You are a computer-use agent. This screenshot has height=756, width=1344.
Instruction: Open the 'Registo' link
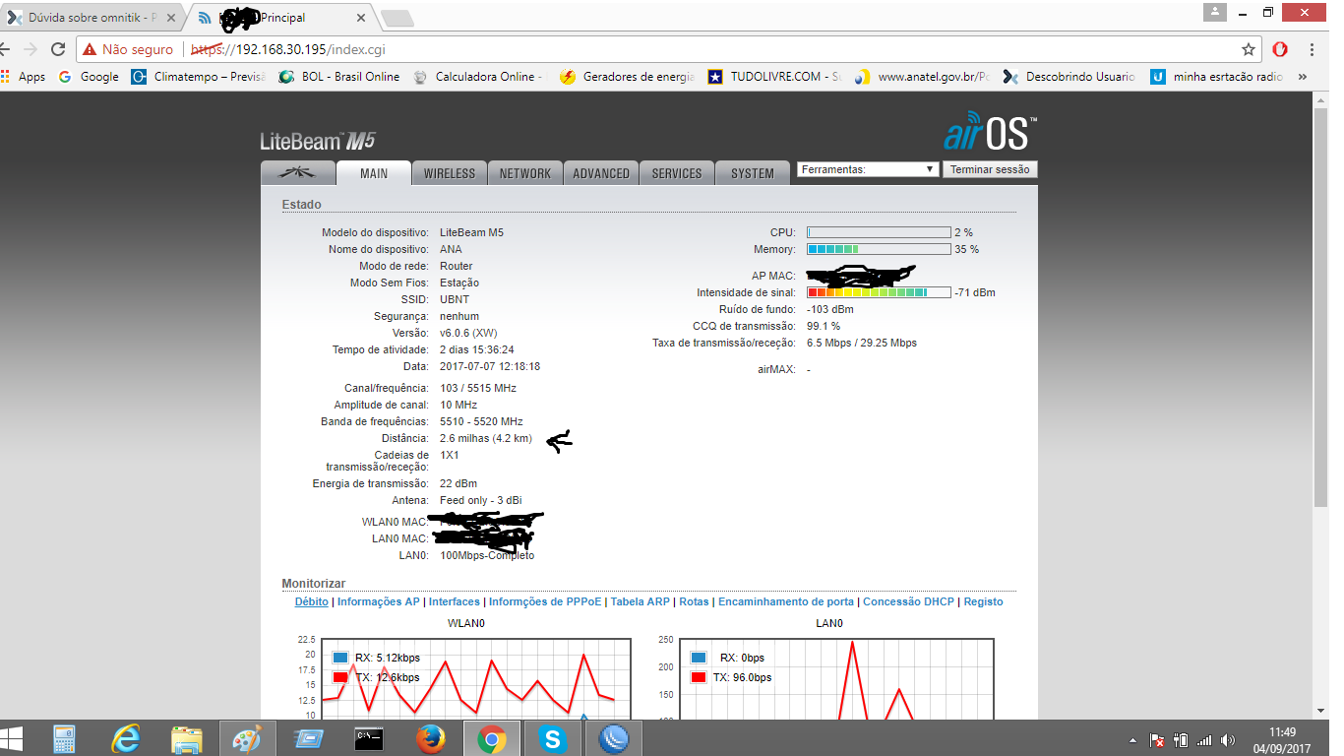coord(984,601)
